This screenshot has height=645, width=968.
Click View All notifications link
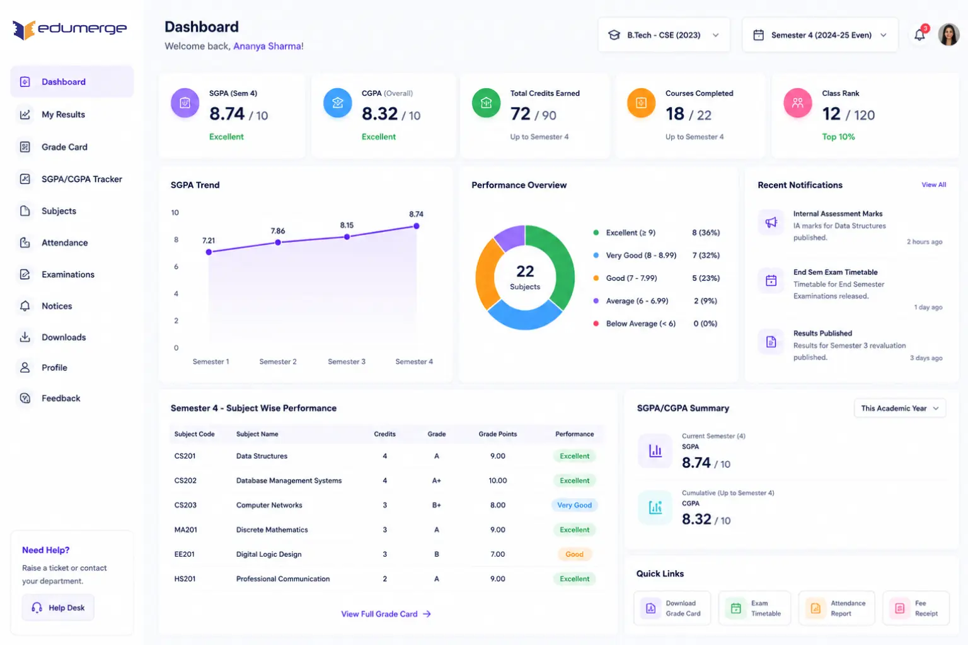click(x=933, y=185)
